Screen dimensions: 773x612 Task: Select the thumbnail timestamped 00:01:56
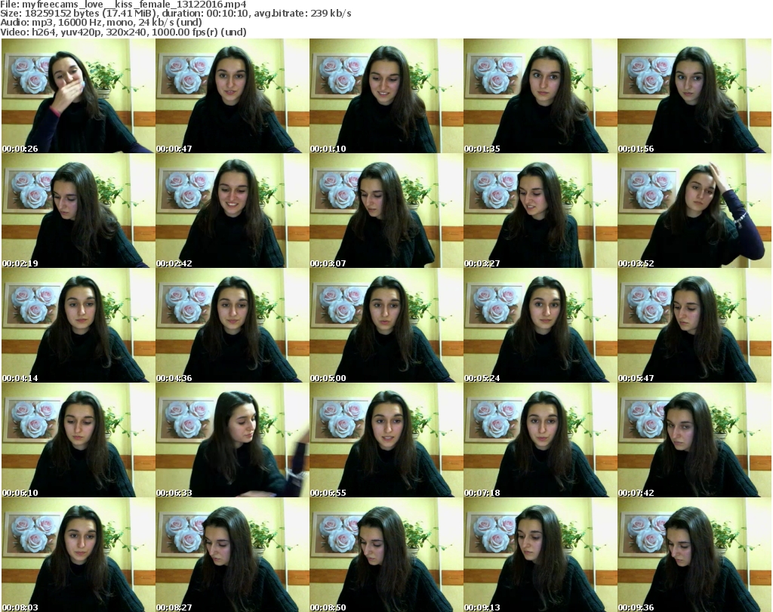[x=694, y=96]
